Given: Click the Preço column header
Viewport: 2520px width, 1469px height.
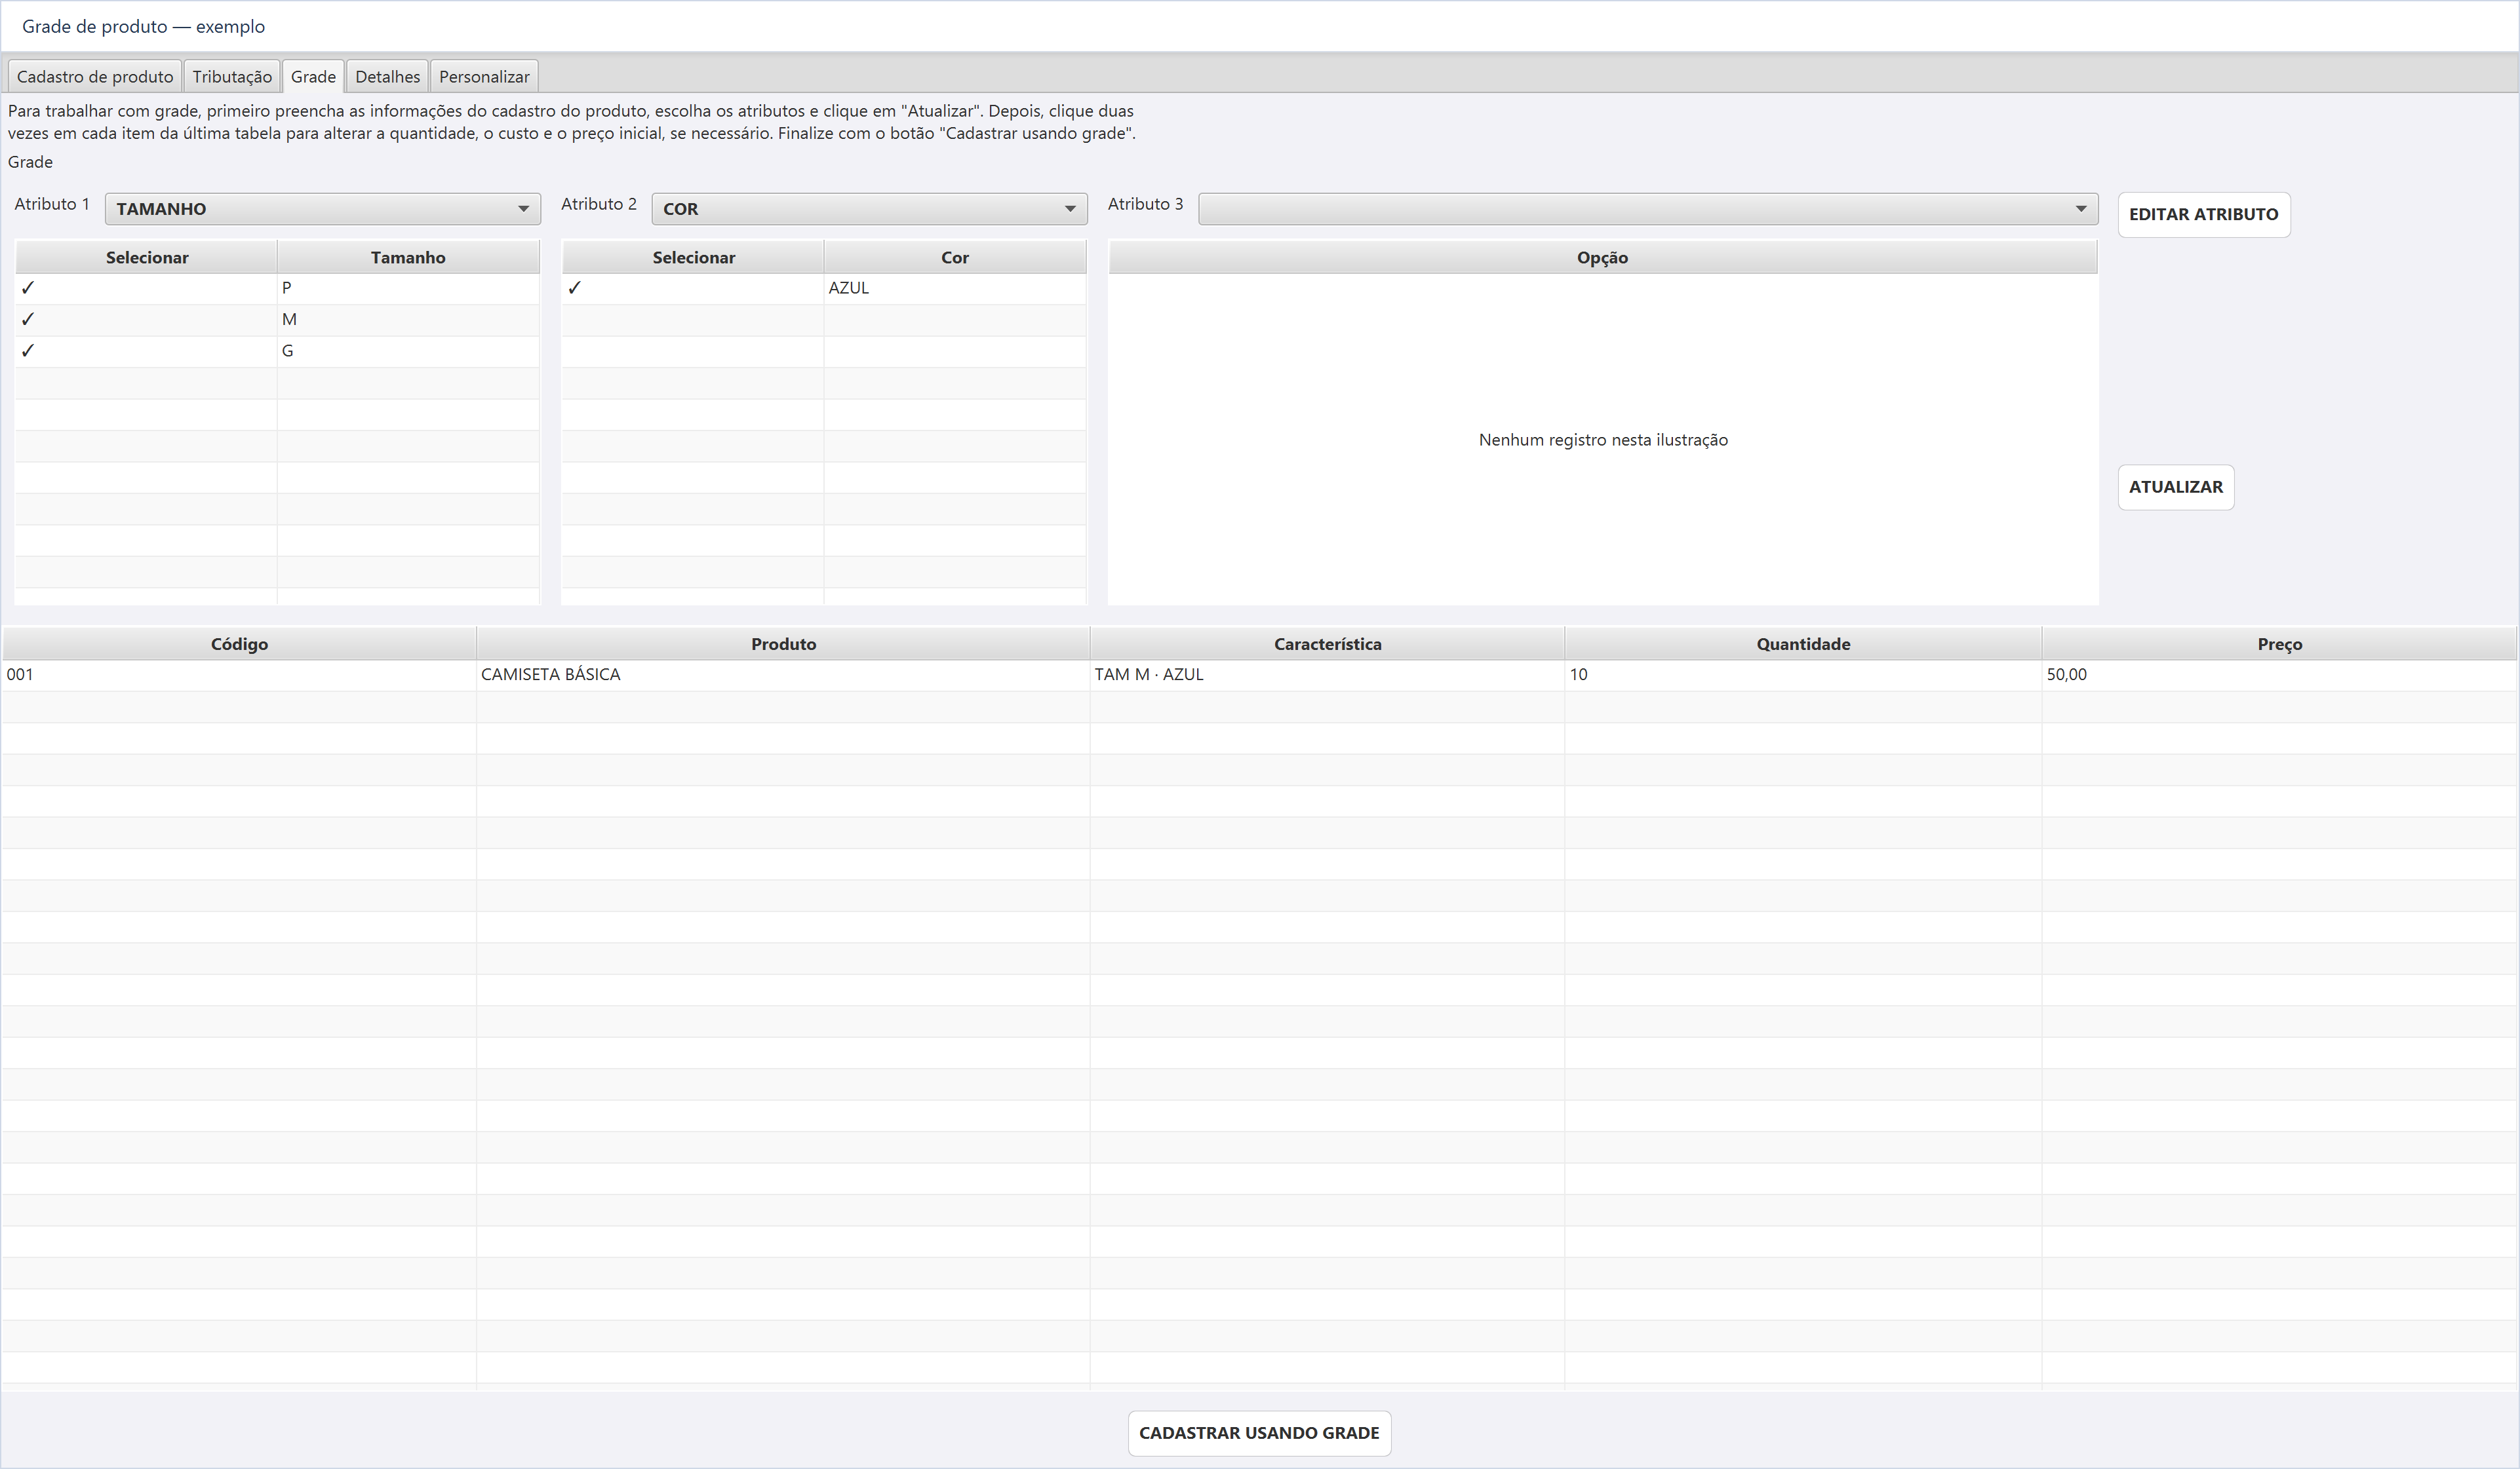Looking at the screenshot, I should (2279, 645).
